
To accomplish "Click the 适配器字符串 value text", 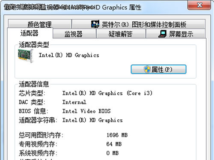I will [92, 120].
